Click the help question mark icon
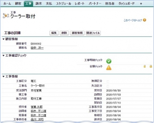 click(x=144, y=20)
